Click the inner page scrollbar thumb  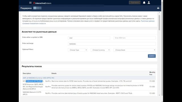(159, 23)
